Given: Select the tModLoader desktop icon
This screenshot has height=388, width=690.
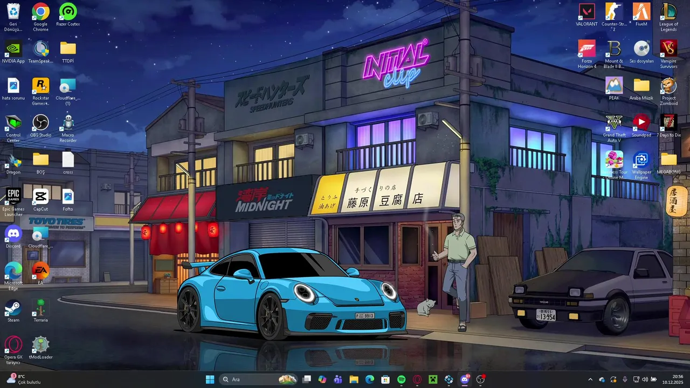Looking at the screenshot, I should point(40,348).
